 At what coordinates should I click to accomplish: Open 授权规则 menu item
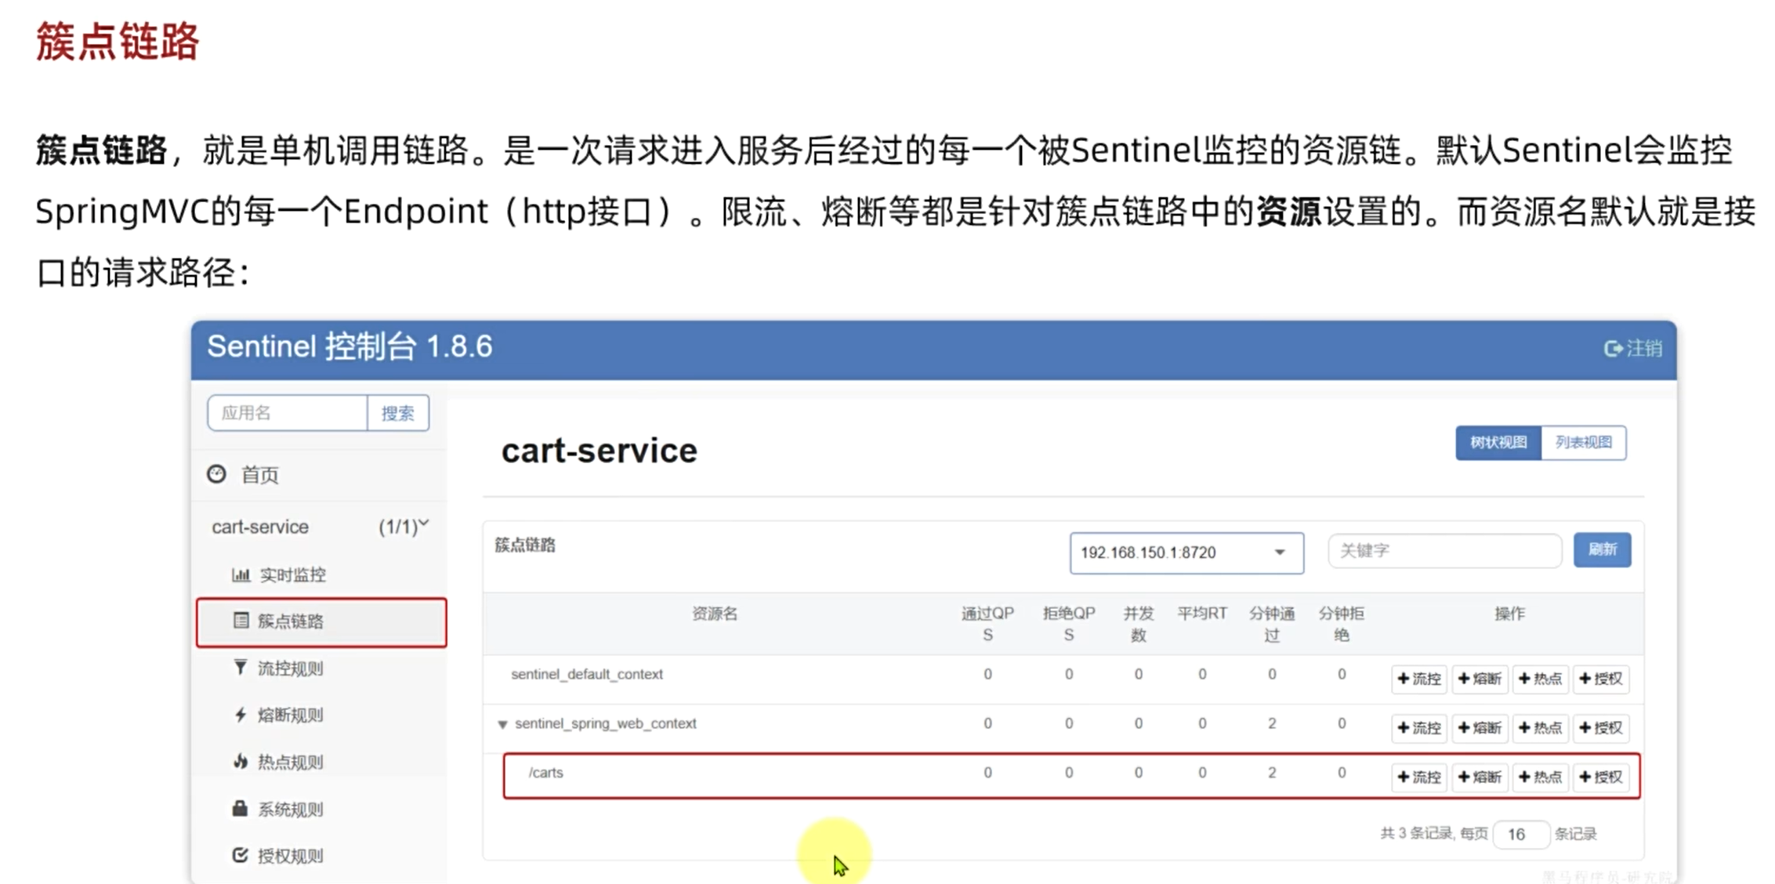[290, 856]
